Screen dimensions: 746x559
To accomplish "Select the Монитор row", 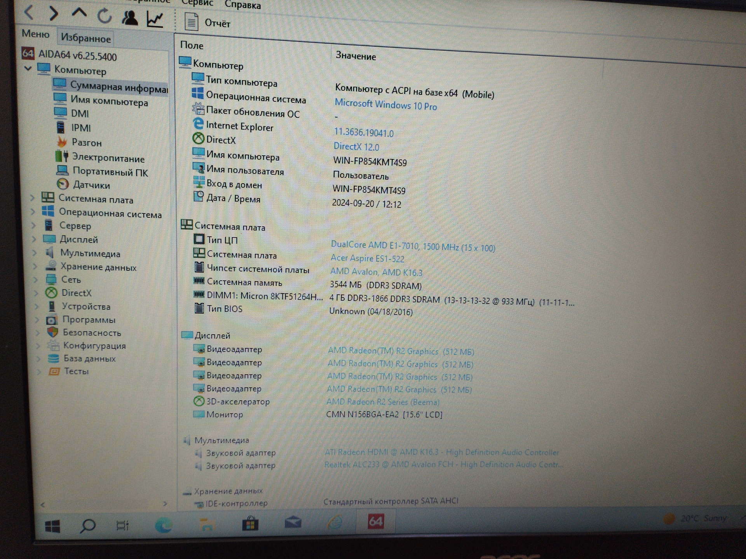I will [318, 414].
